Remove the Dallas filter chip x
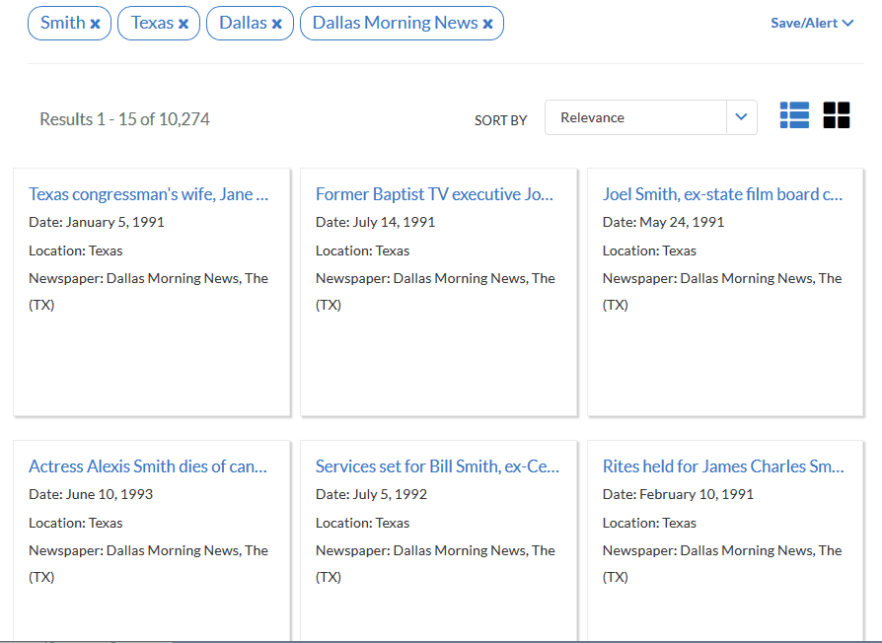Viewport: 882px width, 643px height. [277, 24]
